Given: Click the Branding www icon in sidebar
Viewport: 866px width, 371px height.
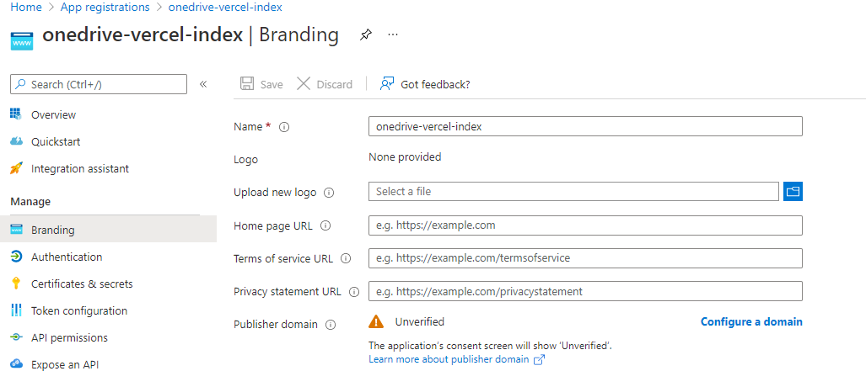Looking at the screenshot, I should tap(16, 230).
